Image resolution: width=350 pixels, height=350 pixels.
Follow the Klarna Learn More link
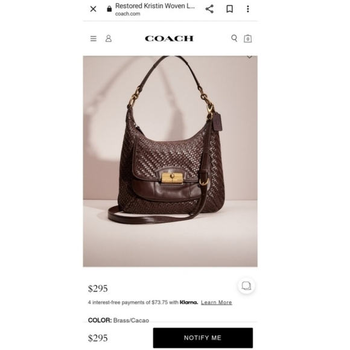click(216, 302)
